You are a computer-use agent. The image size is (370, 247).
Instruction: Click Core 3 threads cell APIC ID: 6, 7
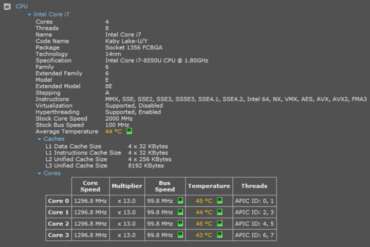click(x=254, y=235)
